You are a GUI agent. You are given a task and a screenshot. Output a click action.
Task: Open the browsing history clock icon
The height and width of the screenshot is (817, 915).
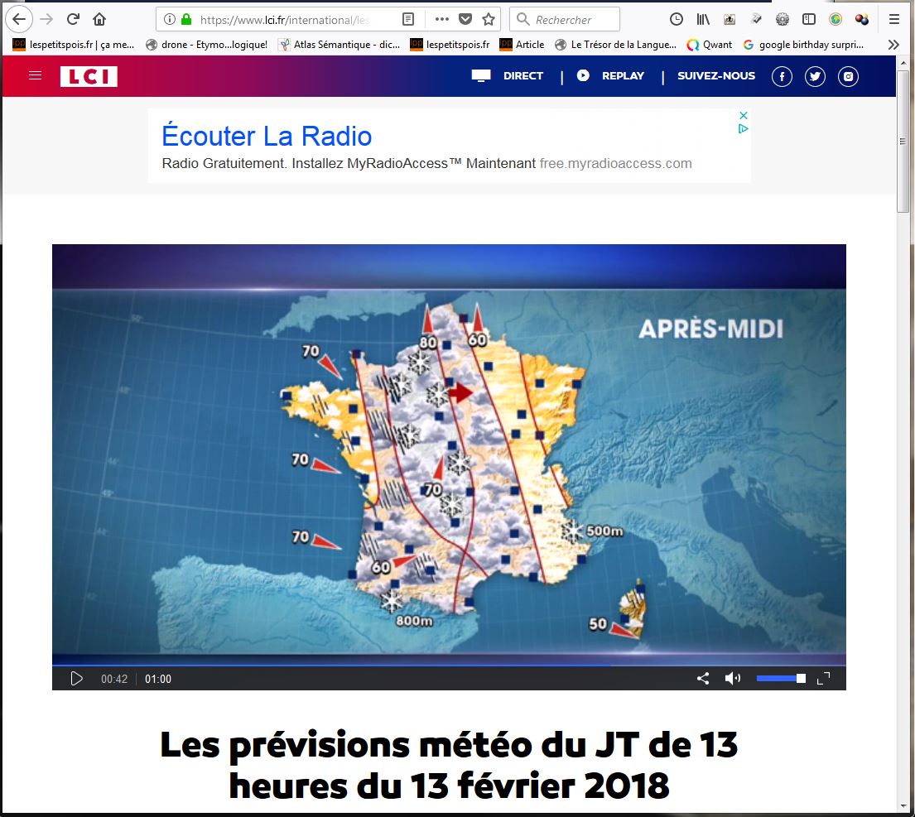677,19
